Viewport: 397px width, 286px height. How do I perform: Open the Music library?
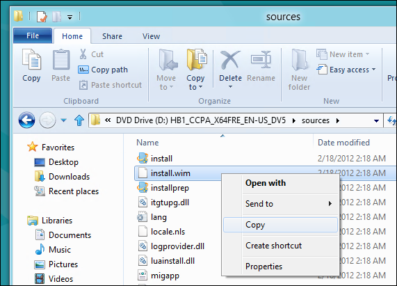(x=53, y=250)
